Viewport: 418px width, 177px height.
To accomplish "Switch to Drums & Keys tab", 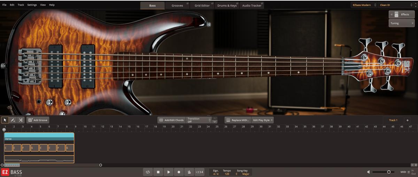I will point(227,6).
